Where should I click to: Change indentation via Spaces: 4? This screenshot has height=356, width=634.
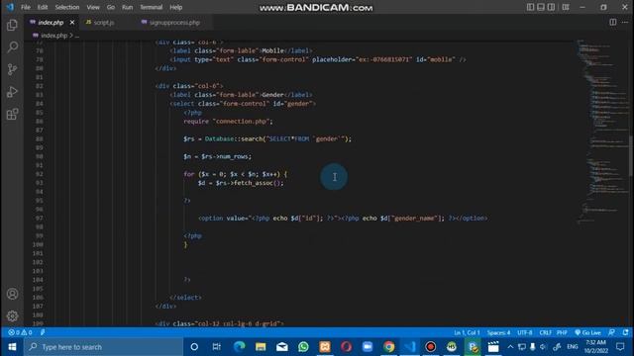point(498,332)
